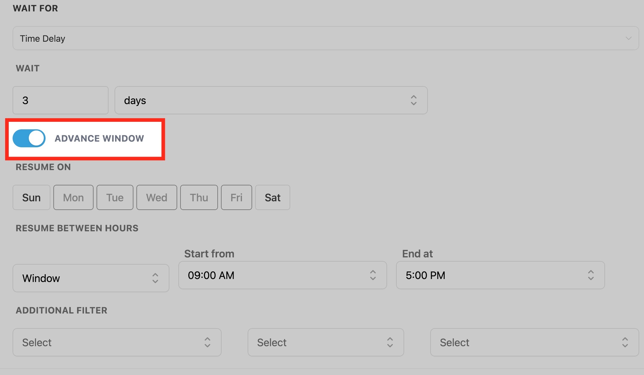The image size is (644, 375).
Task: Open the Window mode dropdown
Action: tap(91, 278)
